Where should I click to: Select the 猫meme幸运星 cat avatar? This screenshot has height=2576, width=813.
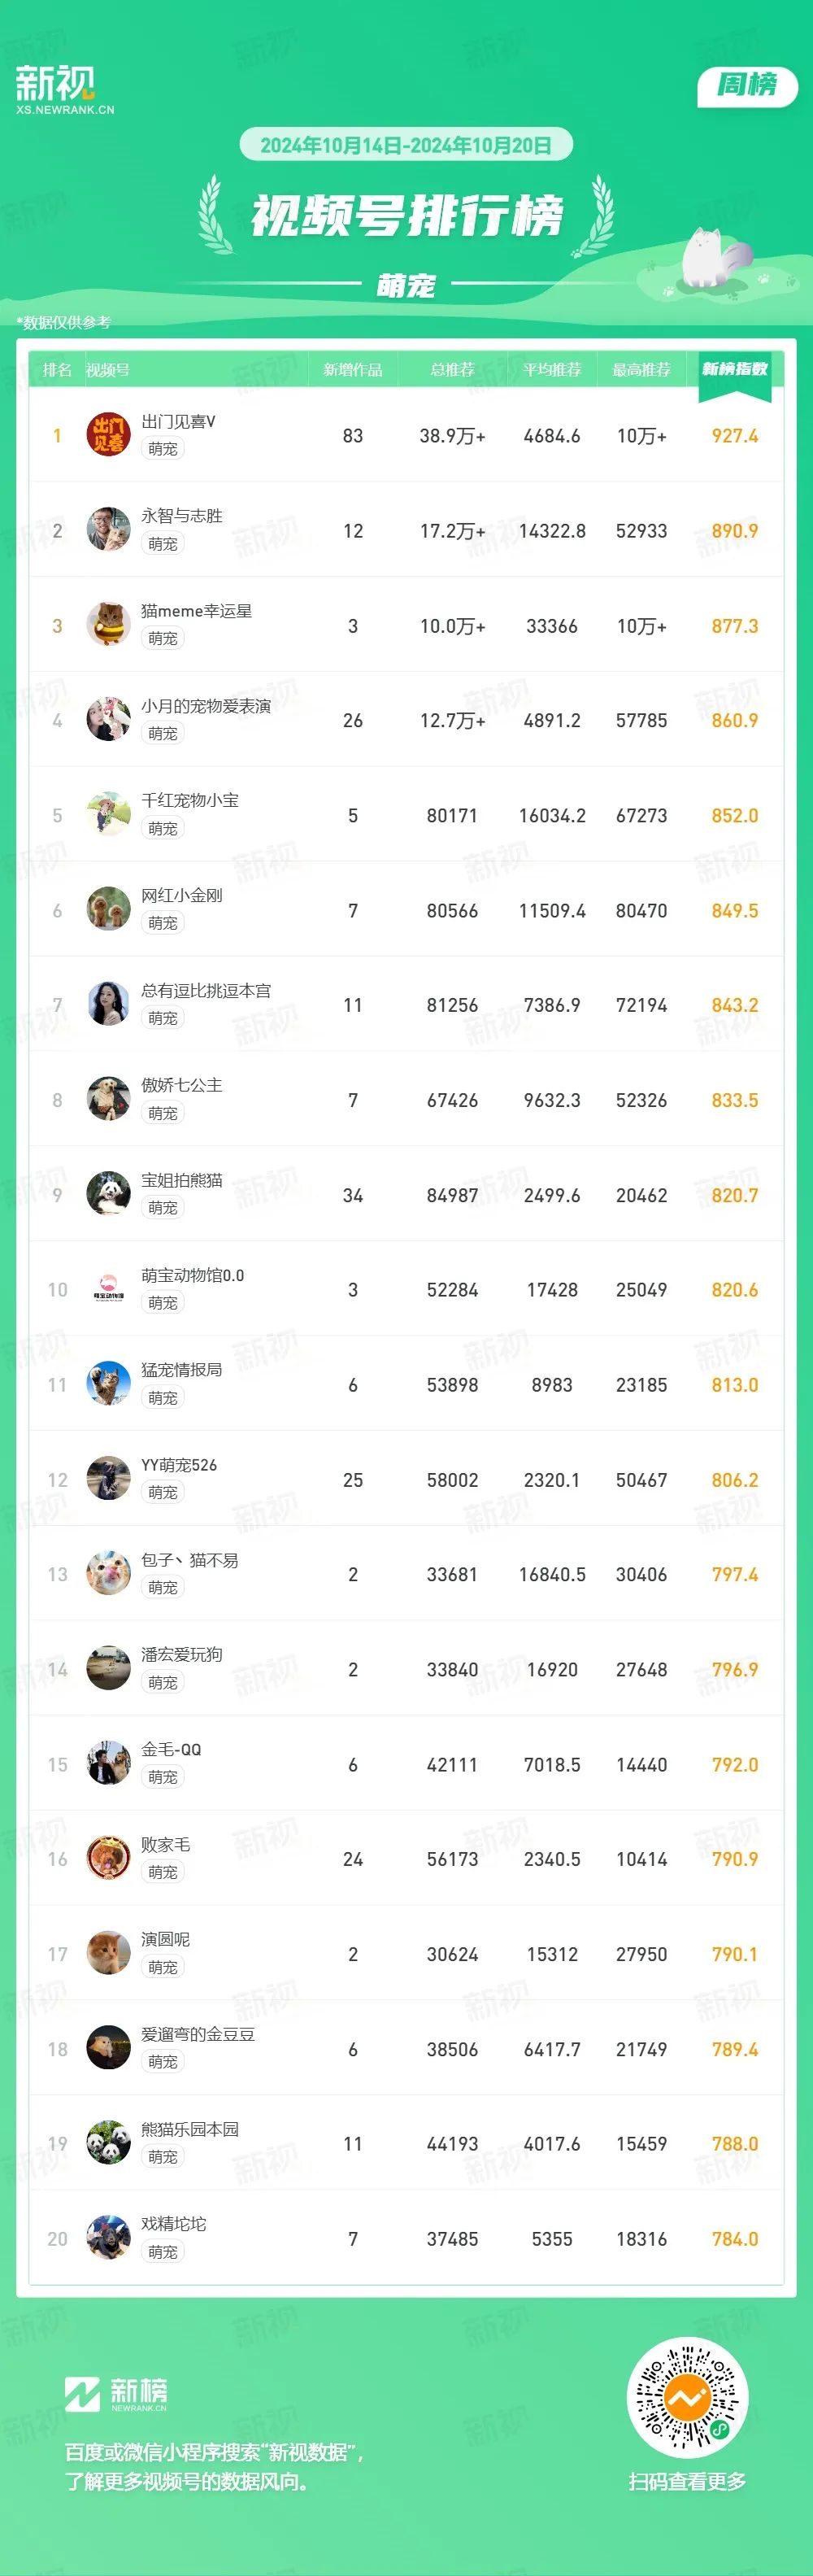[x=108, y=625]
